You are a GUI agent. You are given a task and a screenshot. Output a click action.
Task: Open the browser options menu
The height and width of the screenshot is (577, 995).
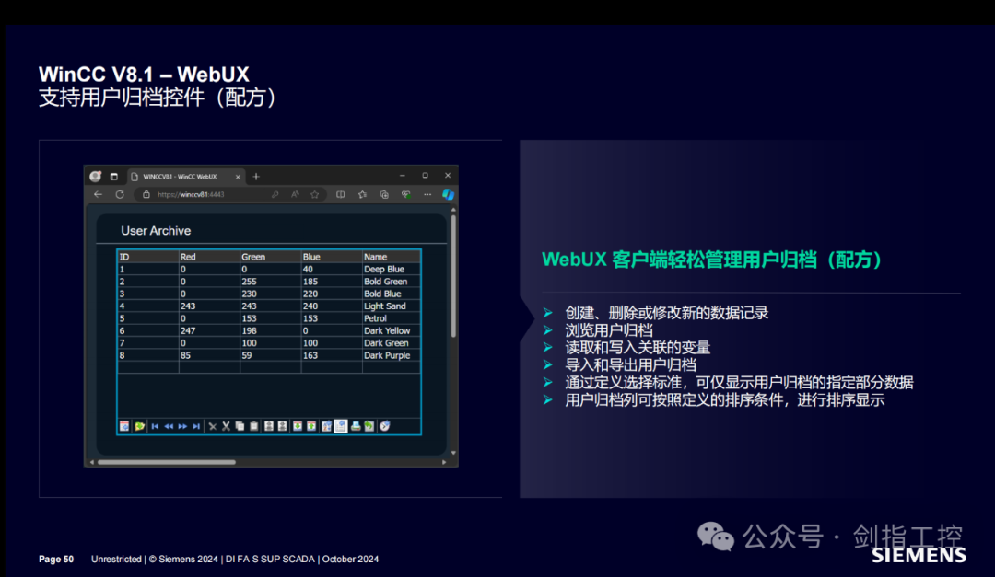click(x=427, y=194)
